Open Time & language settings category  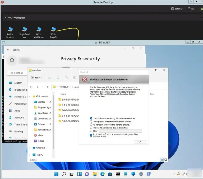(x=18, y=125)
